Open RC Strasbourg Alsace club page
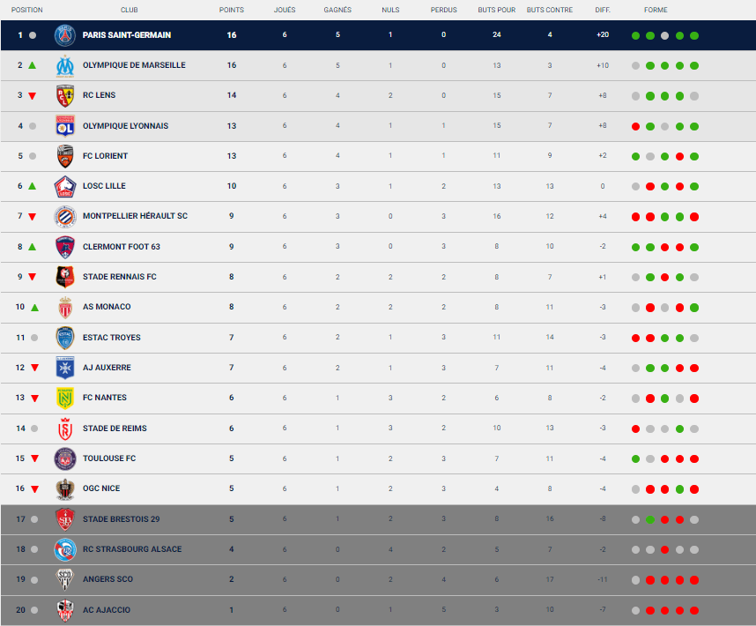Image resolution: width=756 pixels, height=626 pixels. tap(132, 549)
